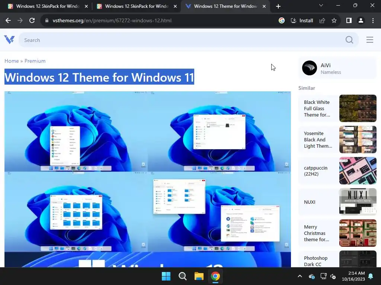381x285 pixels.
Task: Click the Windows 12 Theme heading
Action: pos(99,77)
